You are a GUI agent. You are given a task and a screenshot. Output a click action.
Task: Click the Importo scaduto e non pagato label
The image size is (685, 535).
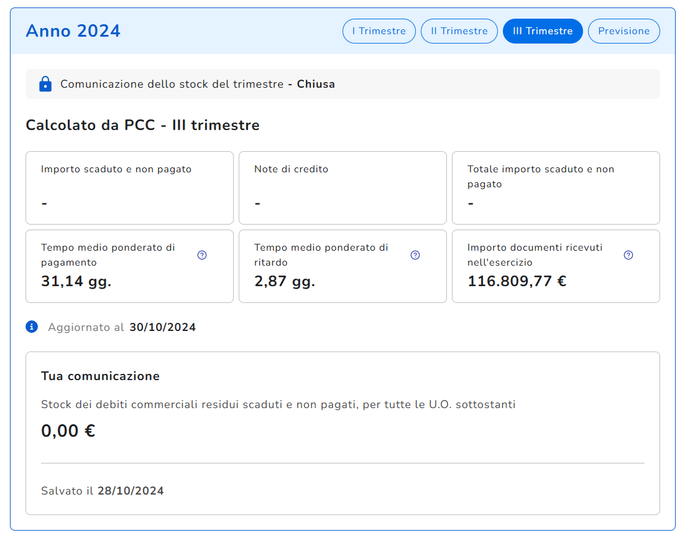(x=116, y=169)
